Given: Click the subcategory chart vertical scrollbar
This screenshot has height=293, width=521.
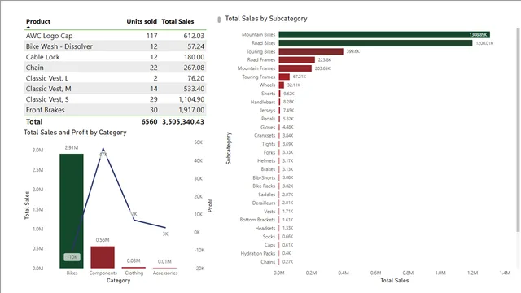Looking at the screenshot, I should [x=518, y=130].
